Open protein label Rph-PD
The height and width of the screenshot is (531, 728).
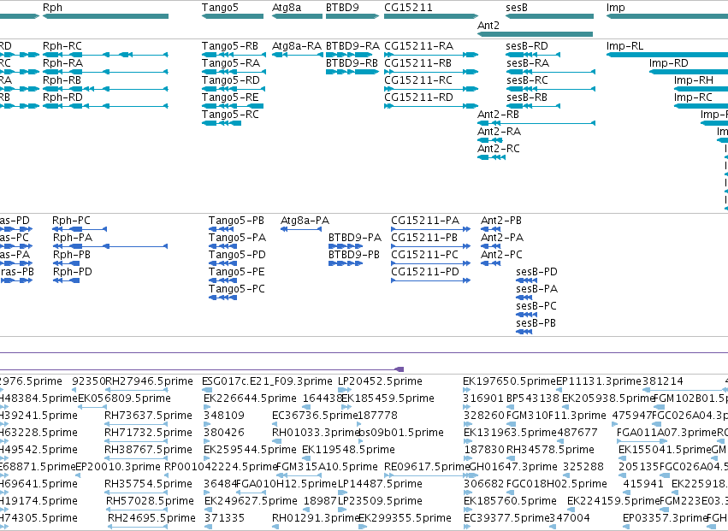pyautogui.click(x=73, y=272)
